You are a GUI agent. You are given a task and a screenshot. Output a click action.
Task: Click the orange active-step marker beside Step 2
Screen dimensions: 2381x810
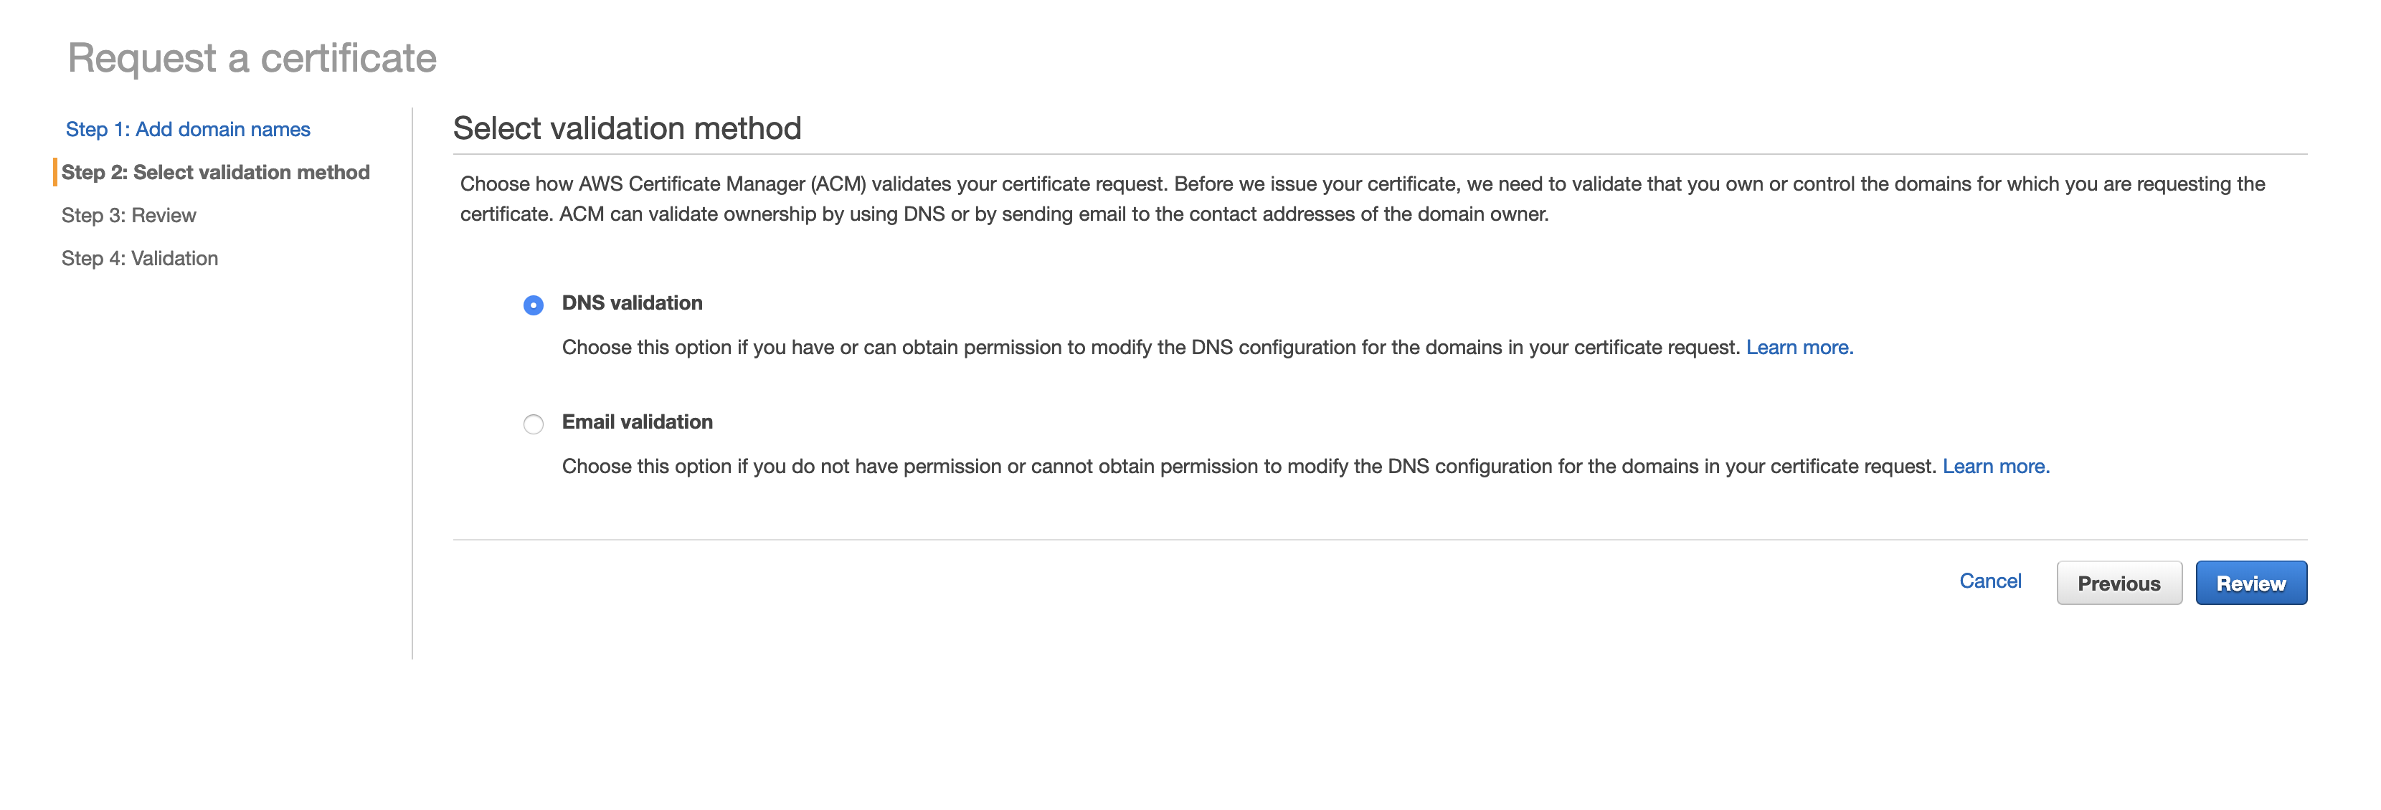coord(55,173)
